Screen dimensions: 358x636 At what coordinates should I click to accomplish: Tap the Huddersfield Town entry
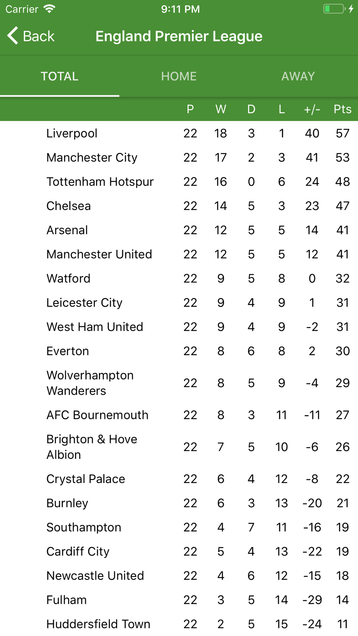pyautogui.click(x=179, y=624)
